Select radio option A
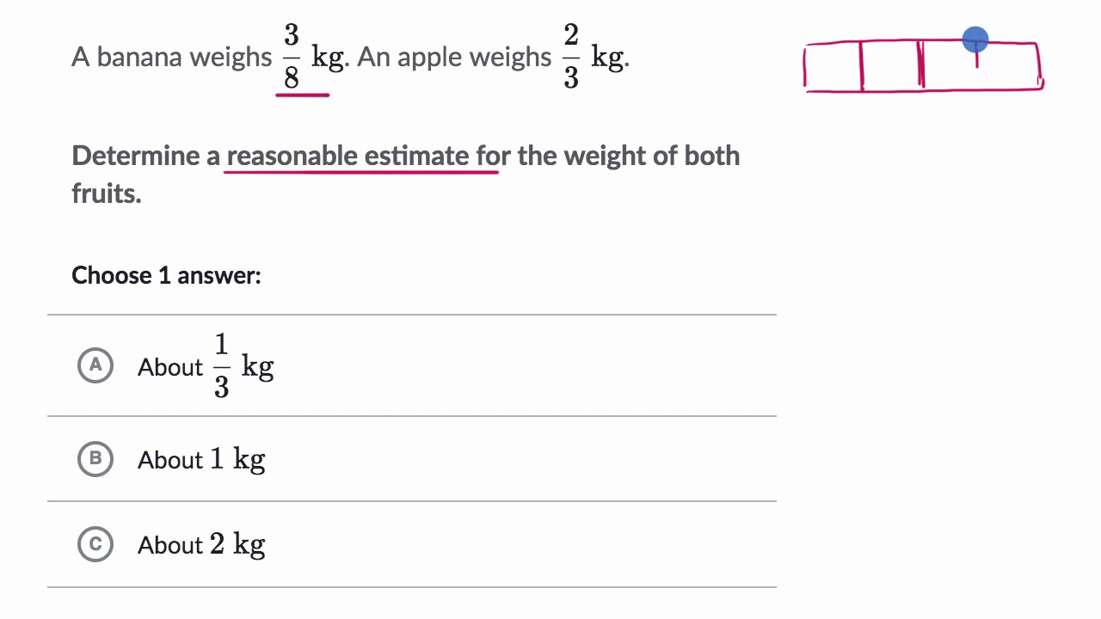 pos(95,365)
